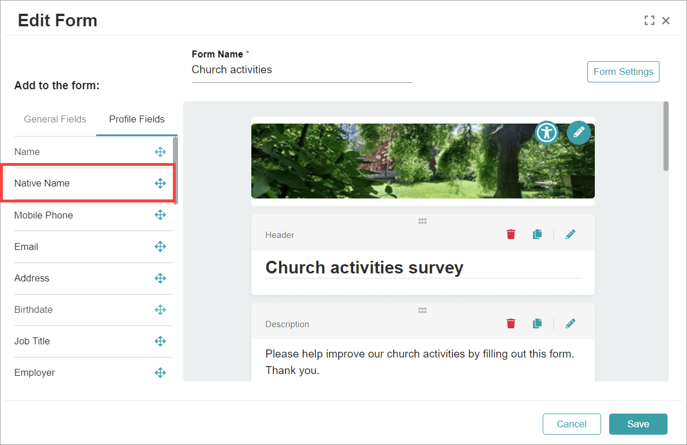Edit the Description block

pyautogui.click(x=570, y=324)
